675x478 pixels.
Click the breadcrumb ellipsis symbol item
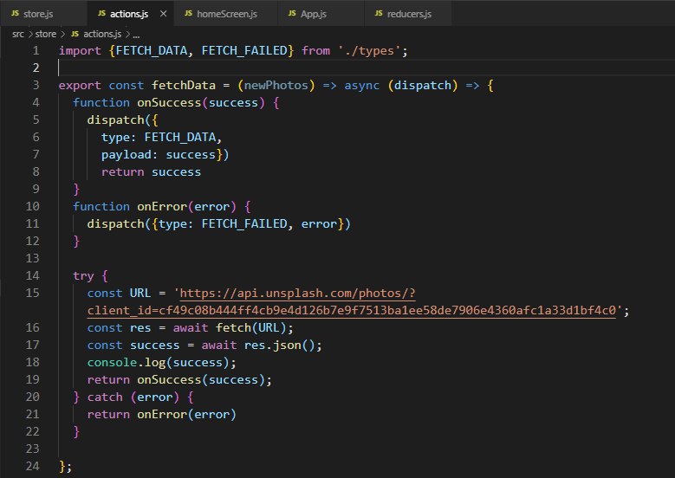click(136, 35)
